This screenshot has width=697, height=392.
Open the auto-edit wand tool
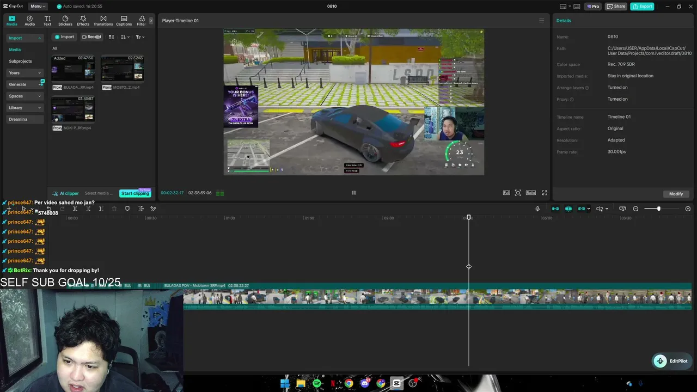(154, 209)
